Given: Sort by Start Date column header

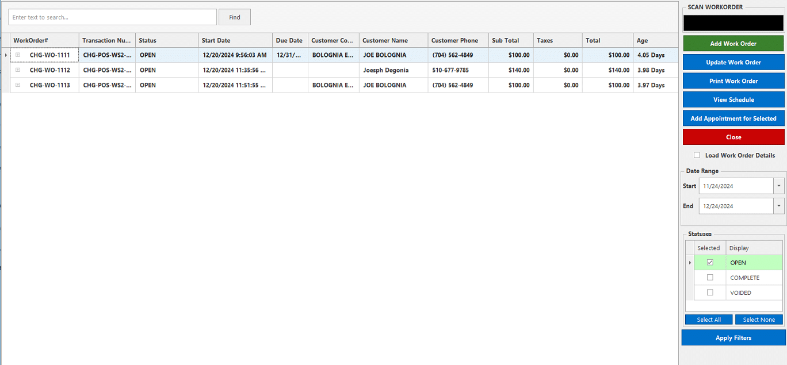Looking at the screenshot, I should 235,40.
